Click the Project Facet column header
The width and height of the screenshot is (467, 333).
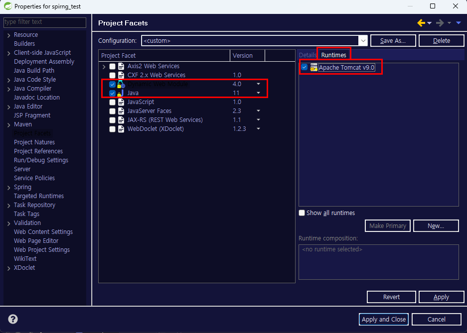[164, 56]
